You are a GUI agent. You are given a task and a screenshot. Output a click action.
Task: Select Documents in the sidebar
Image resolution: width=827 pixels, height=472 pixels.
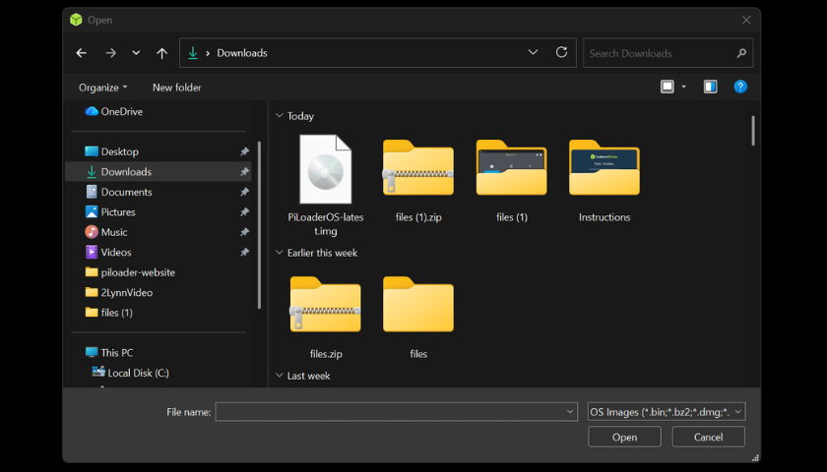159,192
